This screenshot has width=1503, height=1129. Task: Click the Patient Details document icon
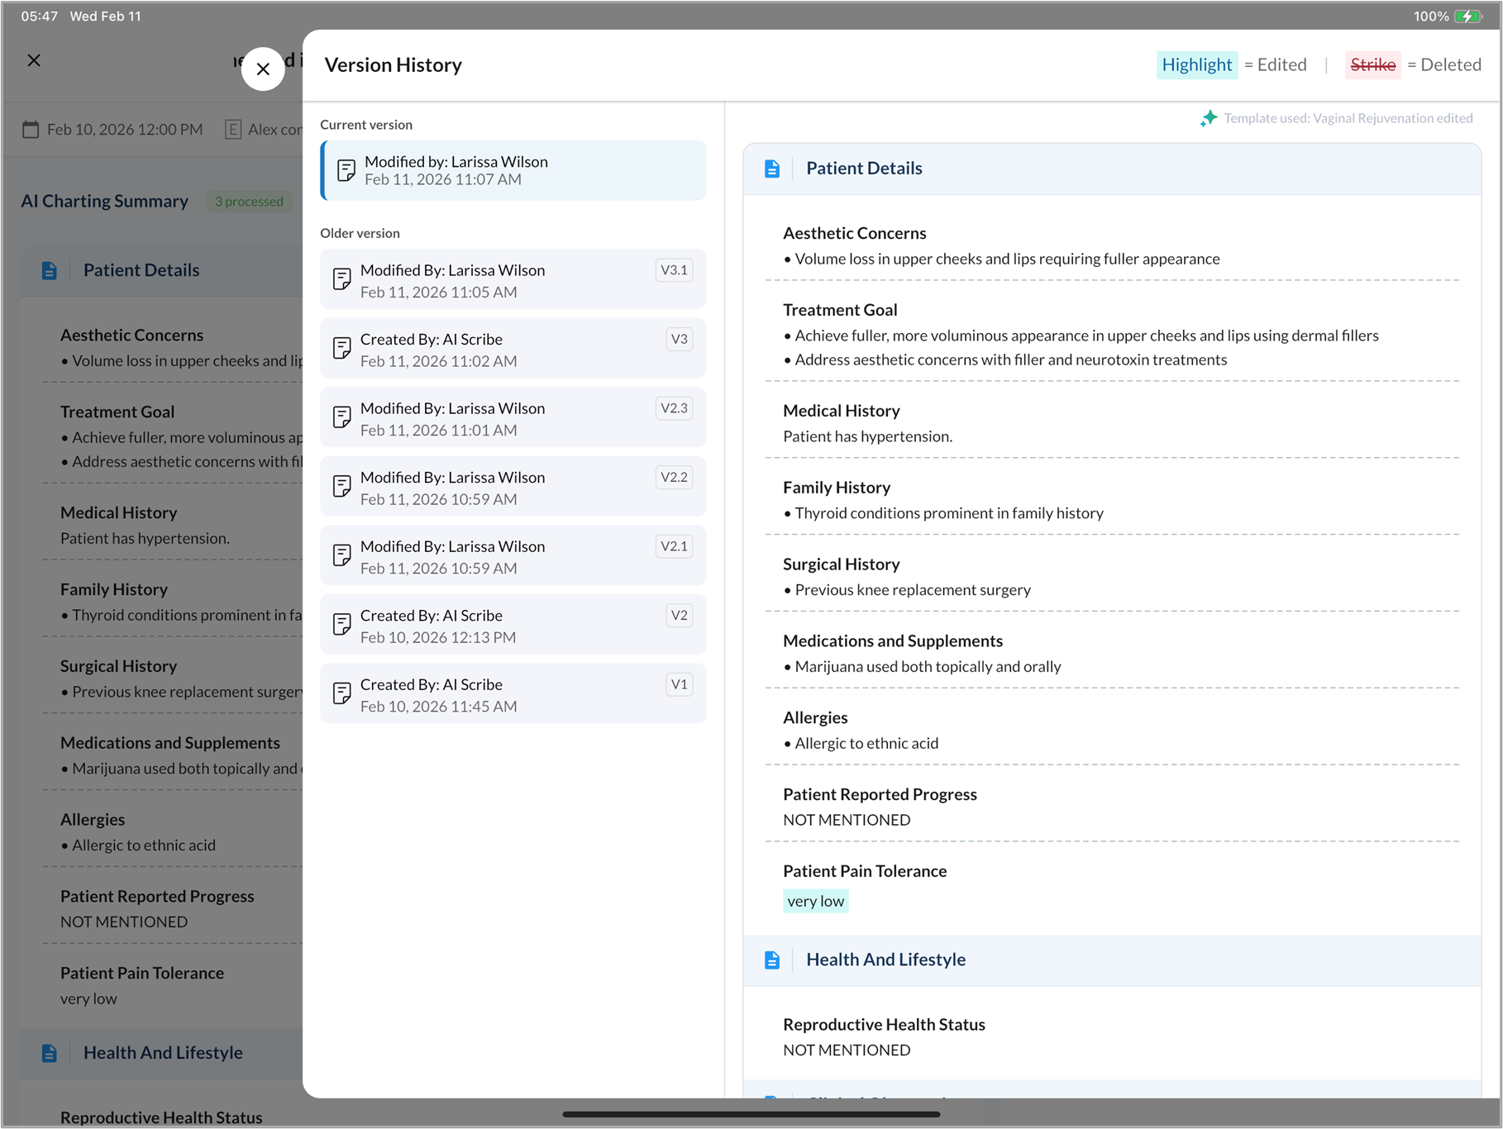click(x=772, y=169)
